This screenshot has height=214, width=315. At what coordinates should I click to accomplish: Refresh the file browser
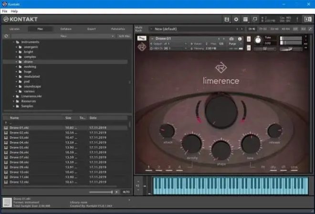click(6, 36)
